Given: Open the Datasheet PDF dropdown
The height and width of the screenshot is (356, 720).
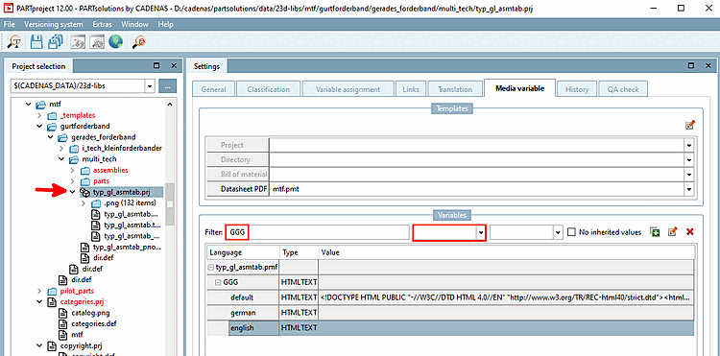Looking at the screenshot, I should tap(688, 189).
